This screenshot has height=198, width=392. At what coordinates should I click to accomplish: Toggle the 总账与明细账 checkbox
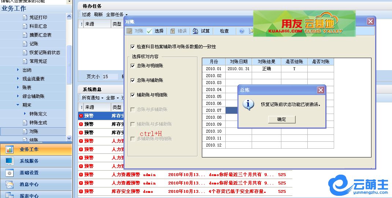(x=133, y=66)
